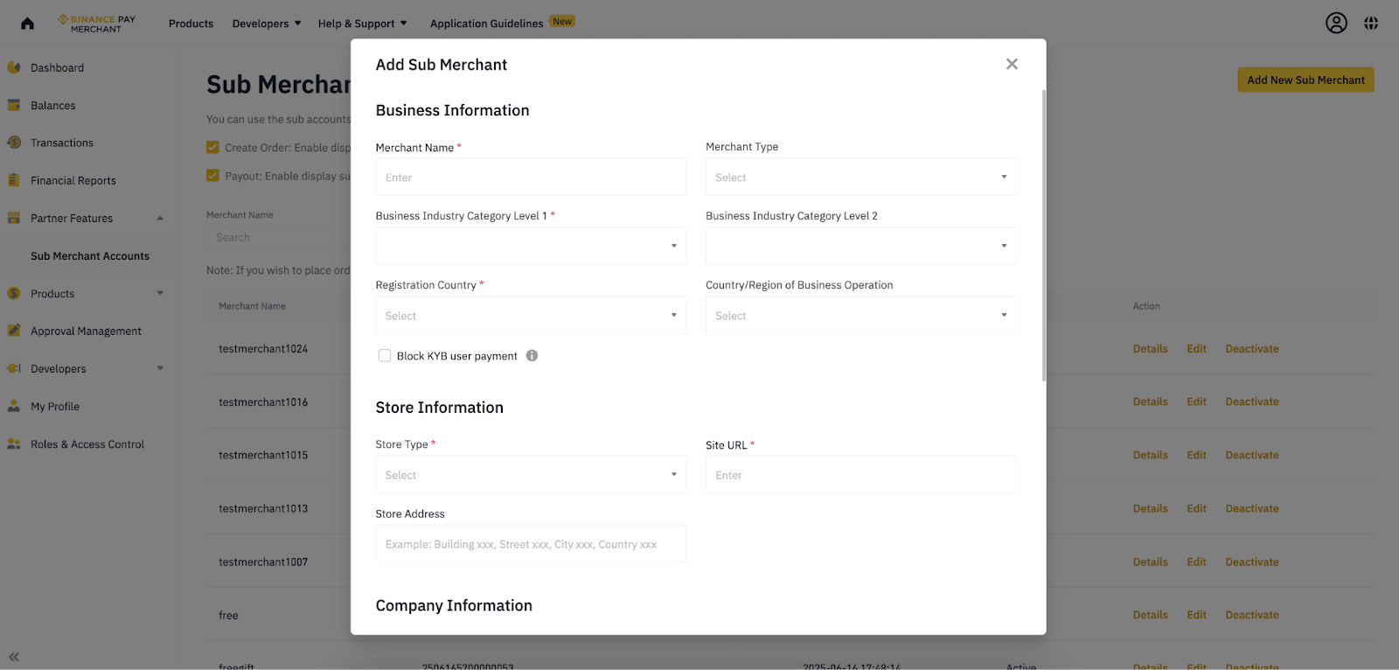This screenshot has width=1399, height=670.
Task: Open Application Guidelines in top navigation
Action: (x=487, y=24)
